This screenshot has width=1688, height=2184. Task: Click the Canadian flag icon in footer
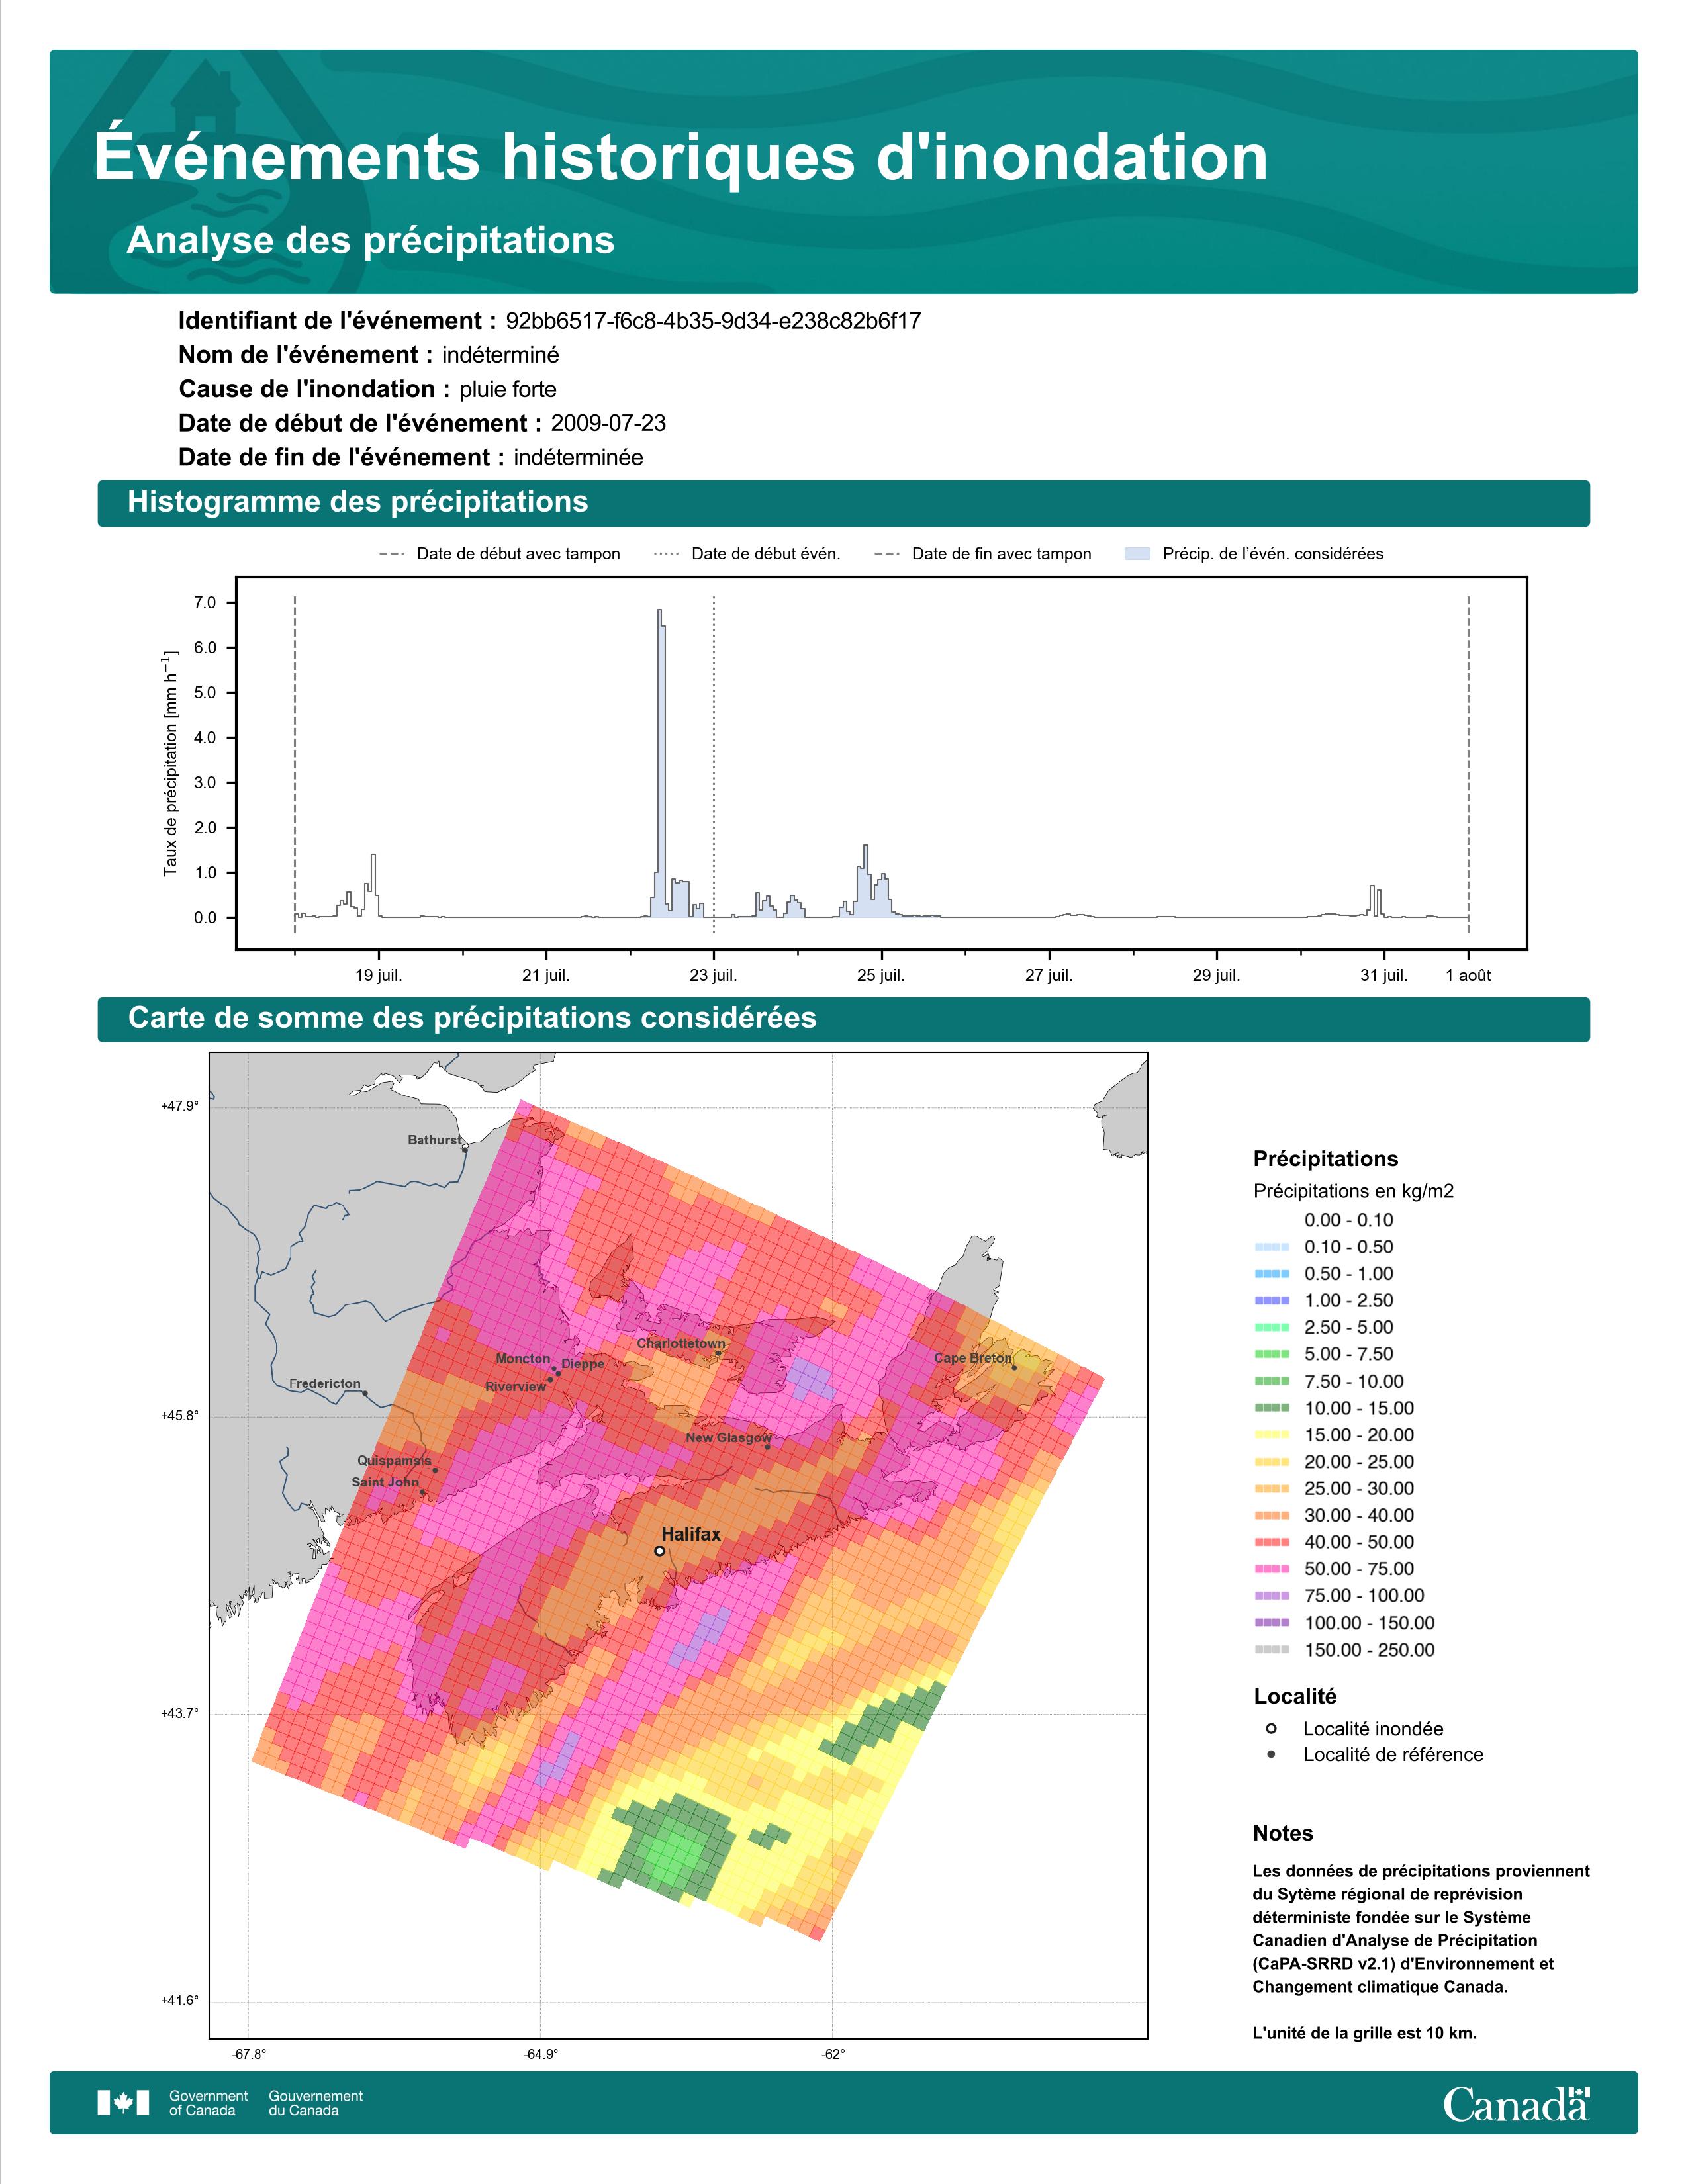pyautogui.click(x=123, y=2102)
